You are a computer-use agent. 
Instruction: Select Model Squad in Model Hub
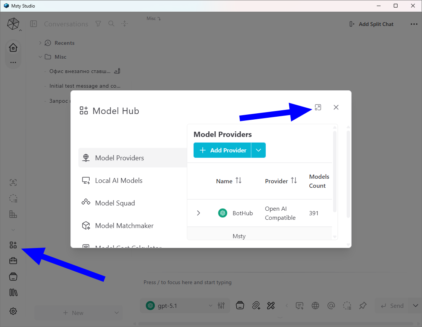133,203
